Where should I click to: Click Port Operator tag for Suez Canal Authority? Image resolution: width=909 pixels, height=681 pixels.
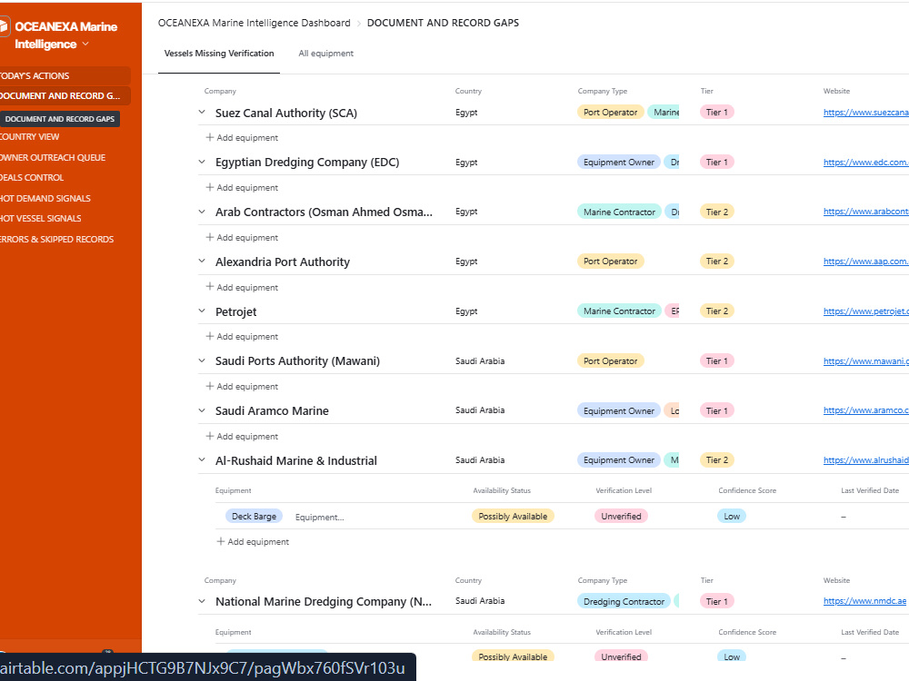click(x=611, y=113)
